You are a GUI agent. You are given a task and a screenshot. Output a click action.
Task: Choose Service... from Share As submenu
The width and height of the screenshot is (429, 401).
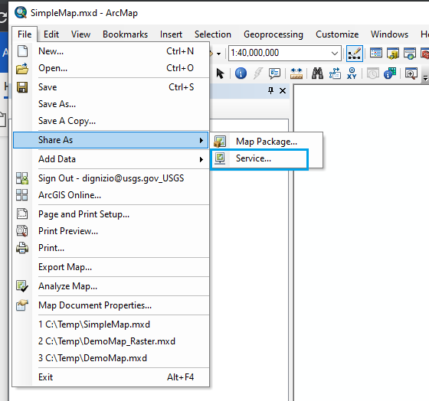(260, 158)
